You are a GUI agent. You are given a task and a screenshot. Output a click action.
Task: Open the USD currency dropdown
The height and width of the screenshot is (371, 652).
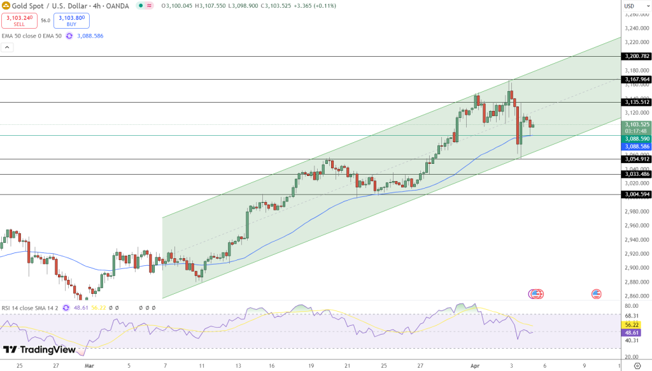(x=636, y=6)
